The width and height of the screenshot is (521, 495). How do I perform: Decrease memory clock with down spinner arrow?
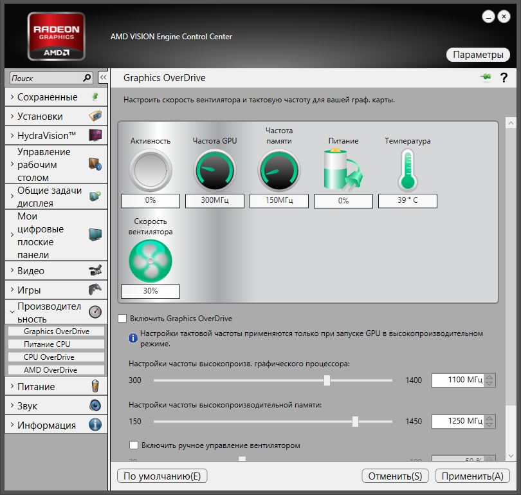[x=489, y=425]
